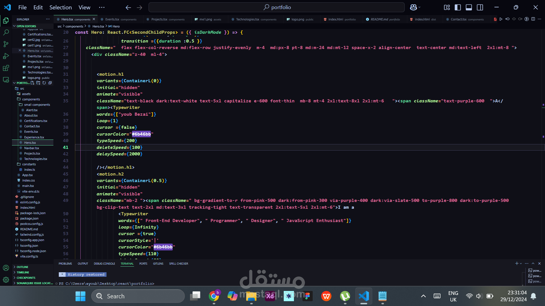
Task: Split the editor to the right
Action: (533, 19)
